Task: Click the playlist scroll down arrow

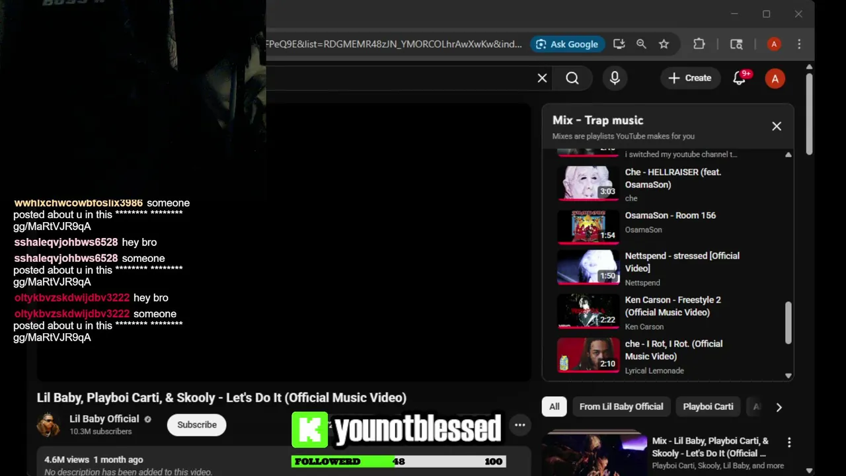Action: tap(788, 376)
